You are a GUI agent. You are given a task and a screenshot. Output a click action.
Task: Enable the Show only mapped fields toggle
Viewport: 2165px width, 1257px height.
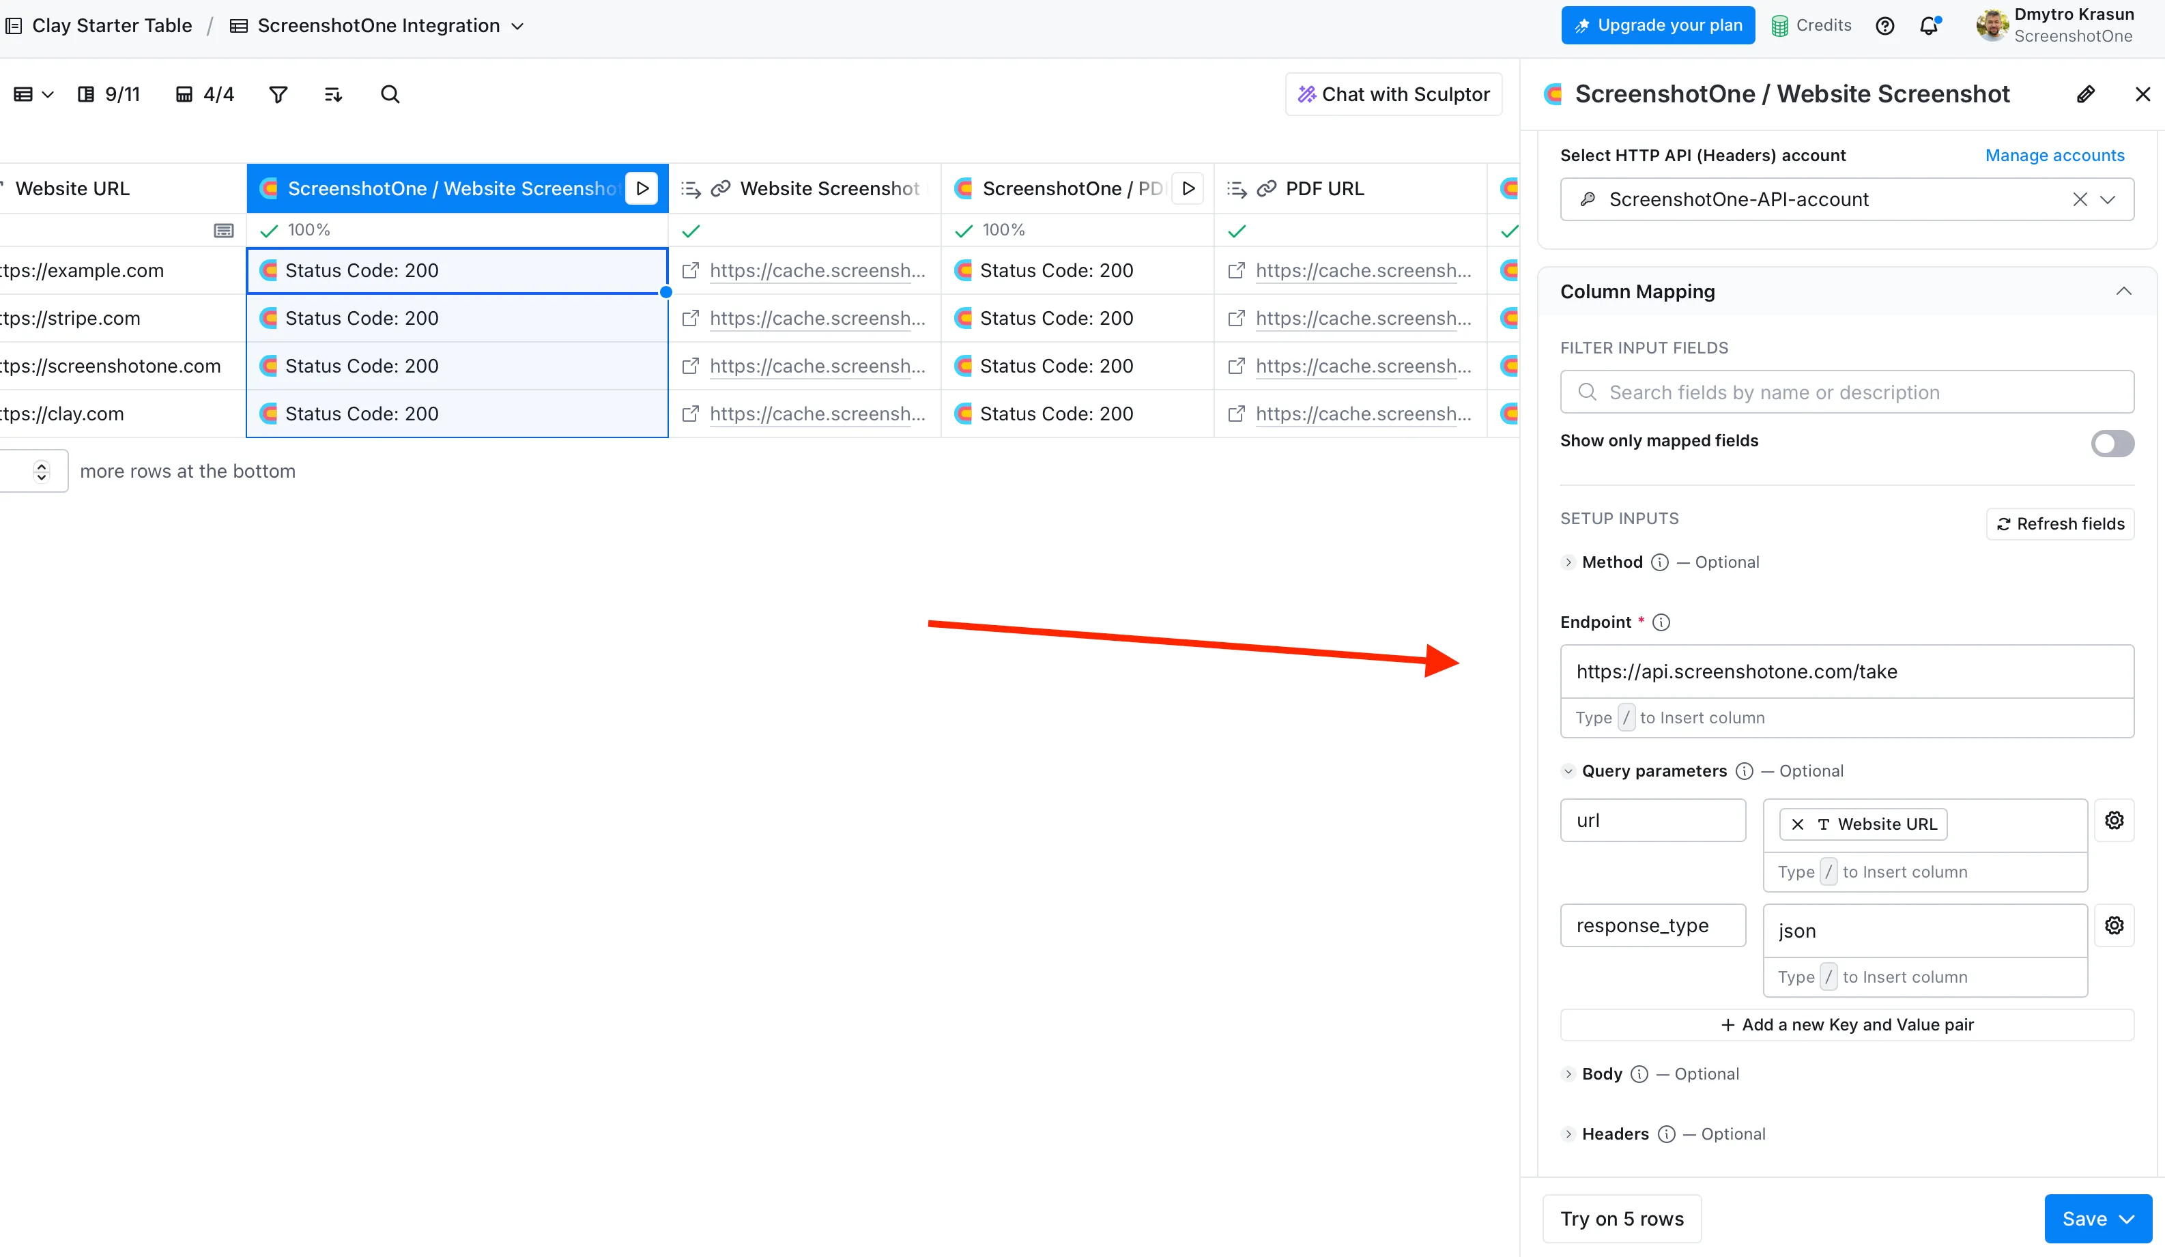(2112, 444)
